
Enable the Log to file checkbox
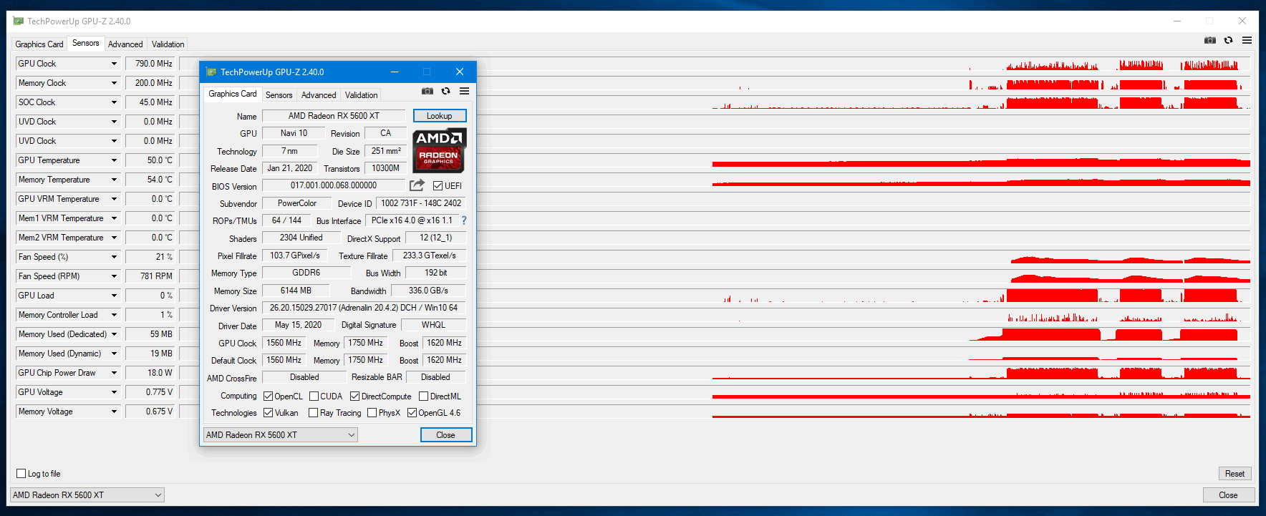point(21,474)
